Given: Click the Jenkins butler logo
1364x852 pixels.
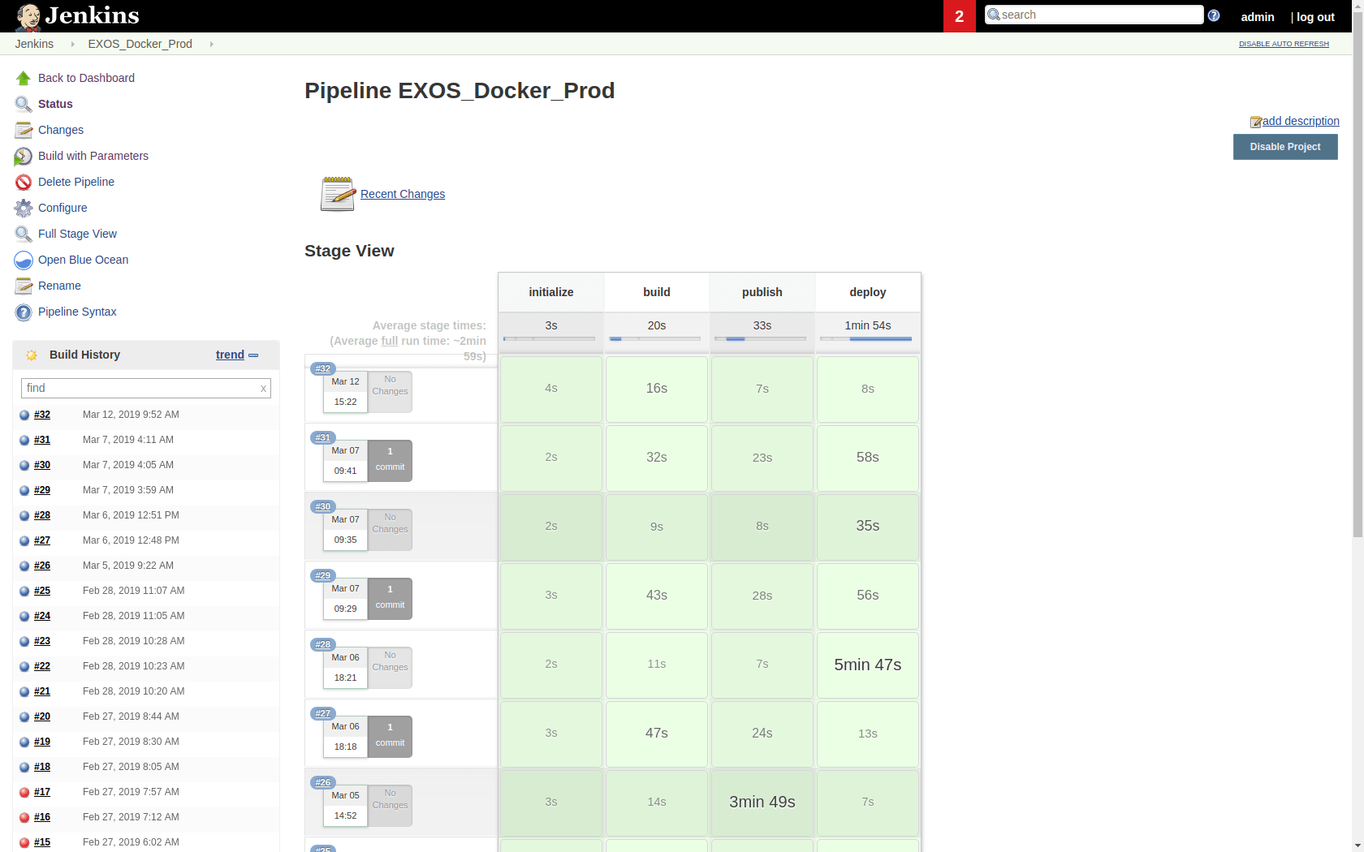Looking at the screenshot, I should [28, 16].
